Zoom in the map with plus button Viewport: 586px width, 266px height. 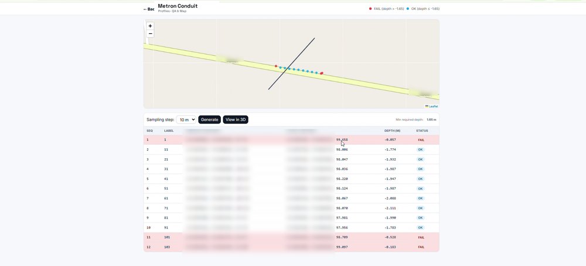click(150, 26)
